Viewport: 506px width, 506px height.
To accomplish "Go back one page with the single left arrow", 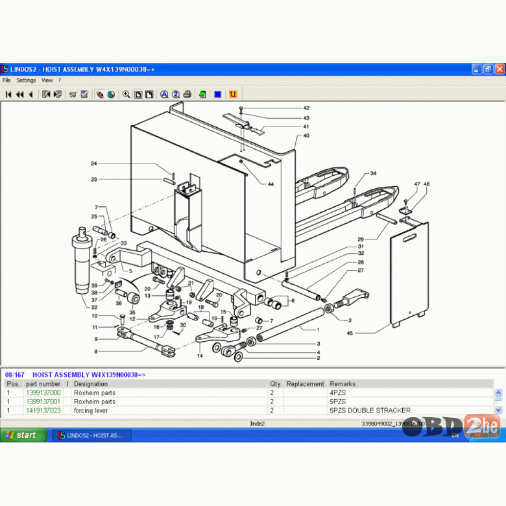I will [x=31, y=94].
